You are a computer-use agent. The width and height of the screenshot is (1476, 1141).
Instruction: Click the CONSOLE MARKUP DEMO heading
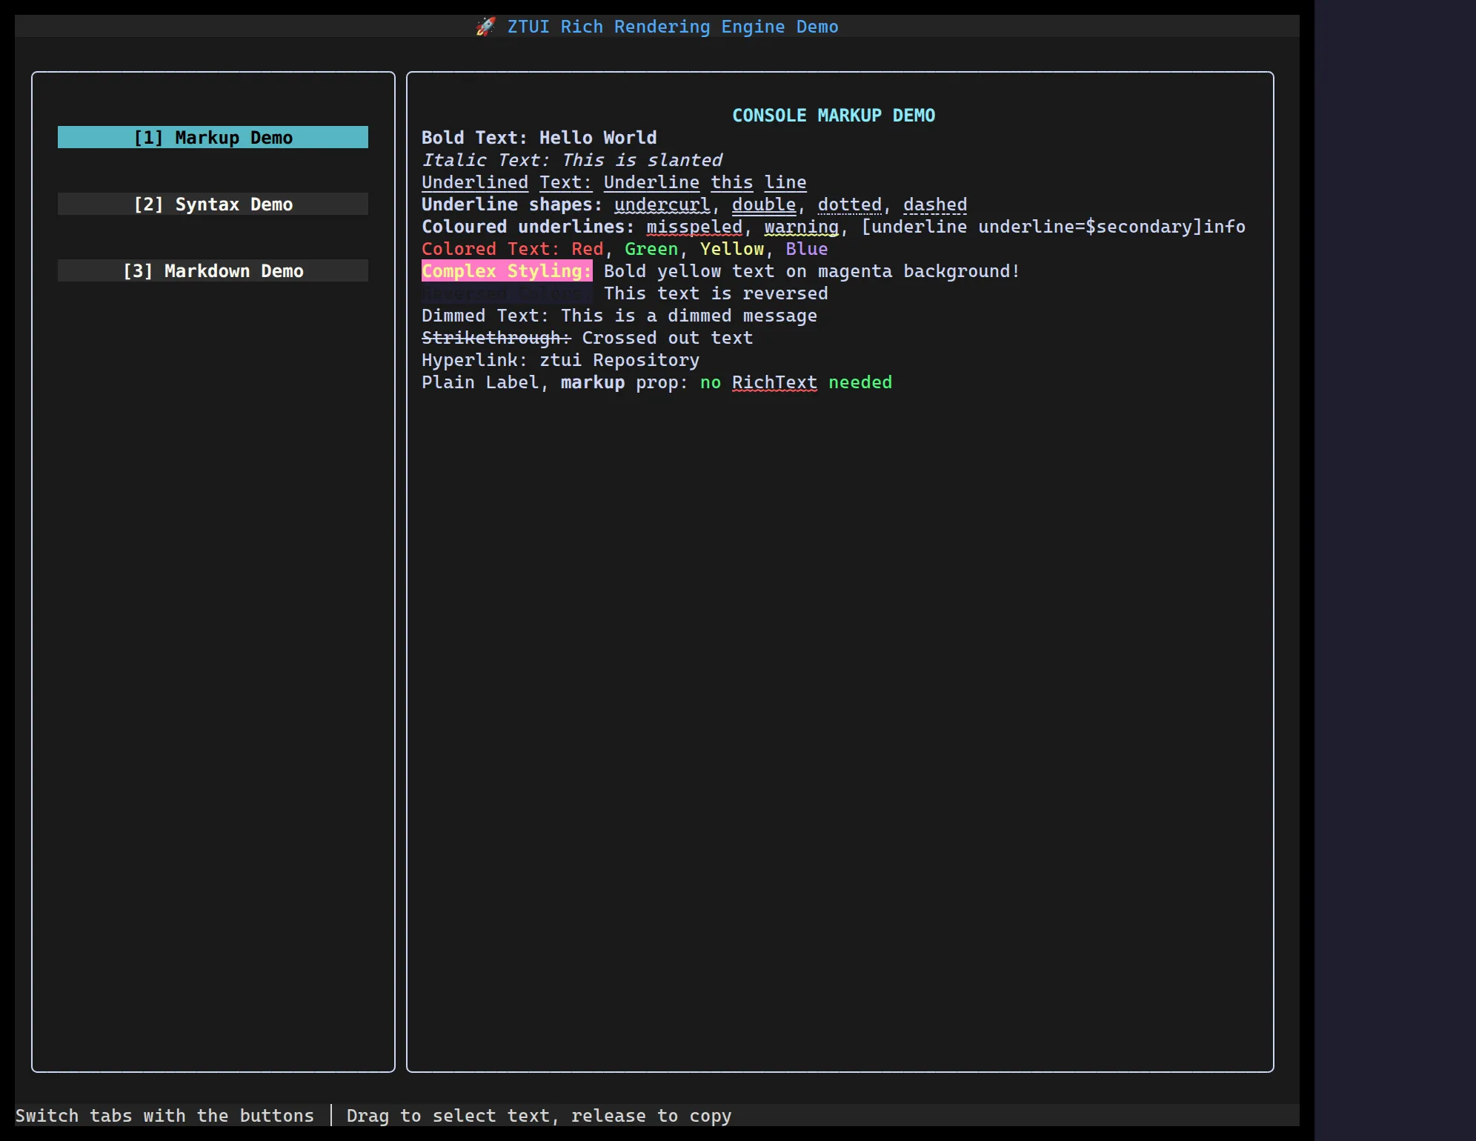pos(834,116)
